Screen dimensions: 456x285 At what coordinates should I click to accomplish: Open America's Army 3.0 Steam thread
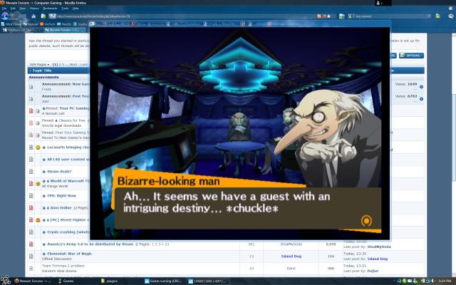pos(90,244)
